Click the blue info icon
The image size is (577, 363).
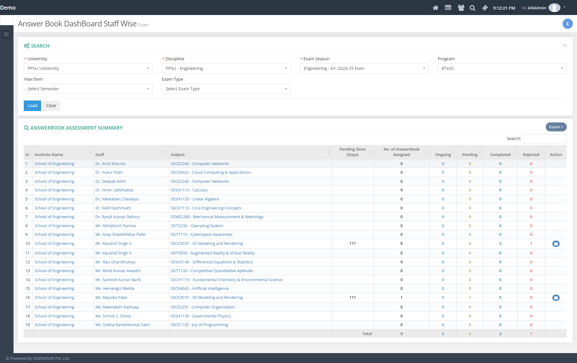point(567,24)
